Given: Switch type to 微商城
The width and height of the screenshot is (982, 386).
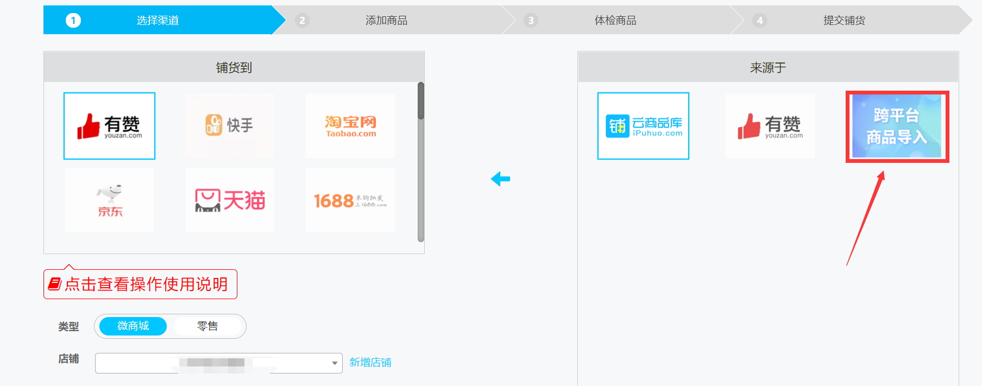Looking at the screenshot, I should (x=133, y=326).
